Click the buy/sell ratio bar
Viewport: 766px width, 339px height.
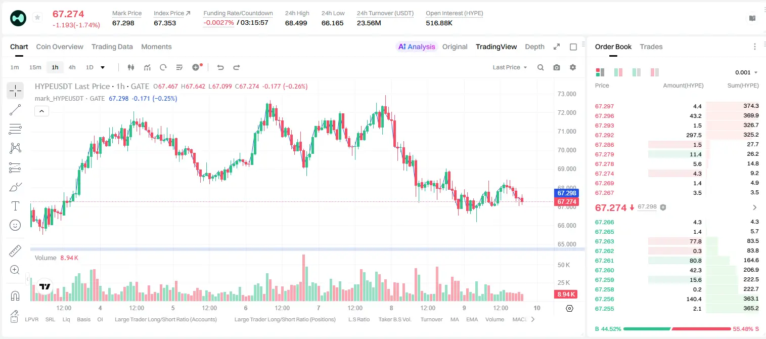tap(677, 329)
